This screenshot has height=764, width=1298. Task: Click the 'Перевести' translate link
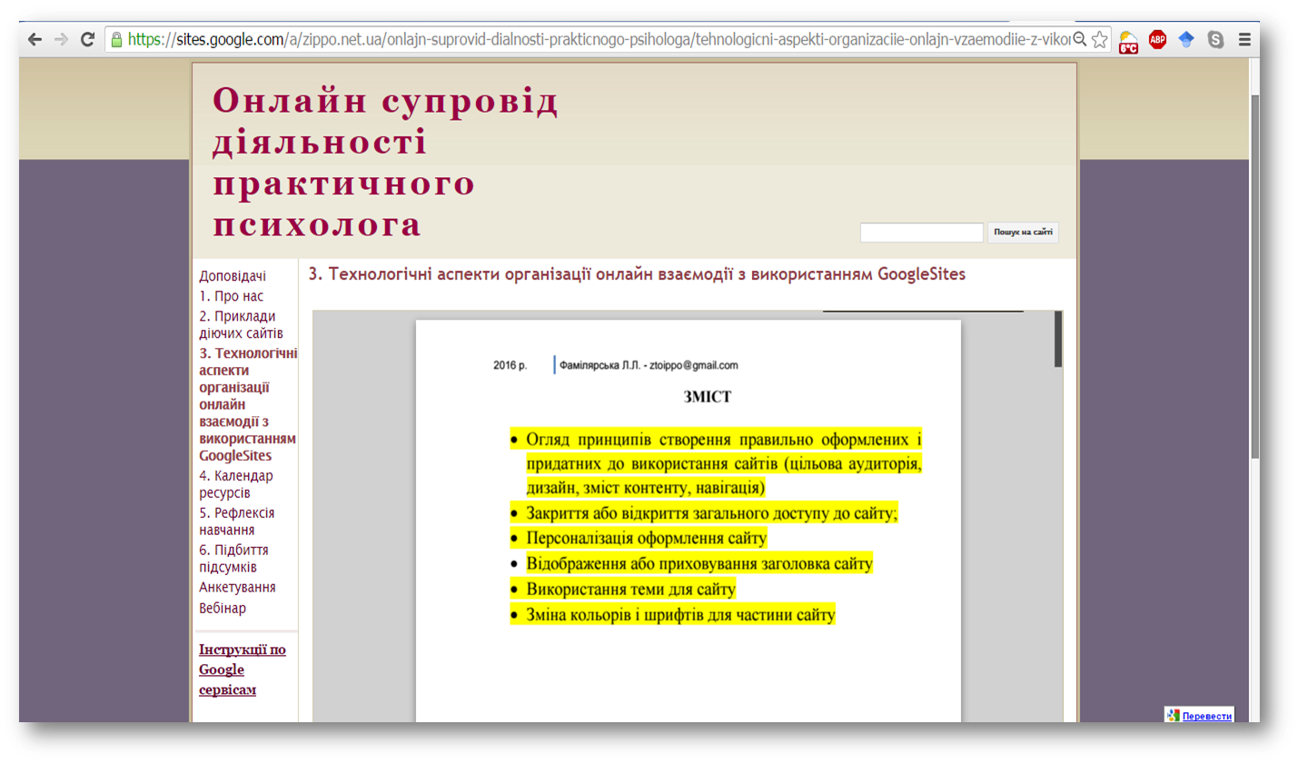tap(1206, 716)
